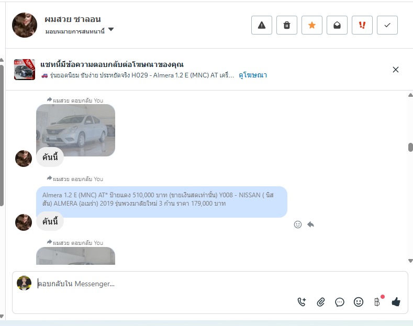
Task: Delete conversation using trash icon
Action: point(286,25)
